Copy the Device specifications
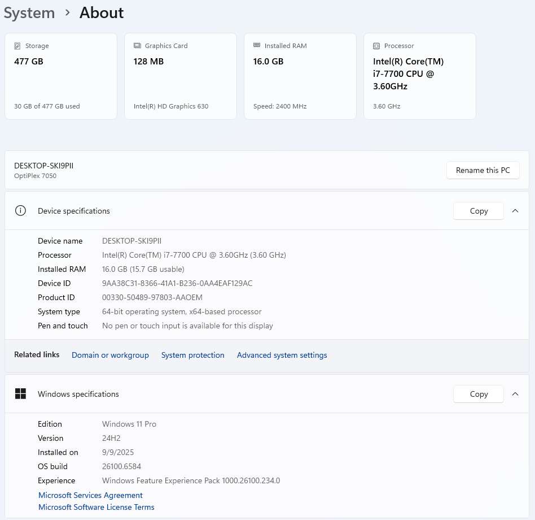Screen dimensions: 535x520 click(479, 211)
